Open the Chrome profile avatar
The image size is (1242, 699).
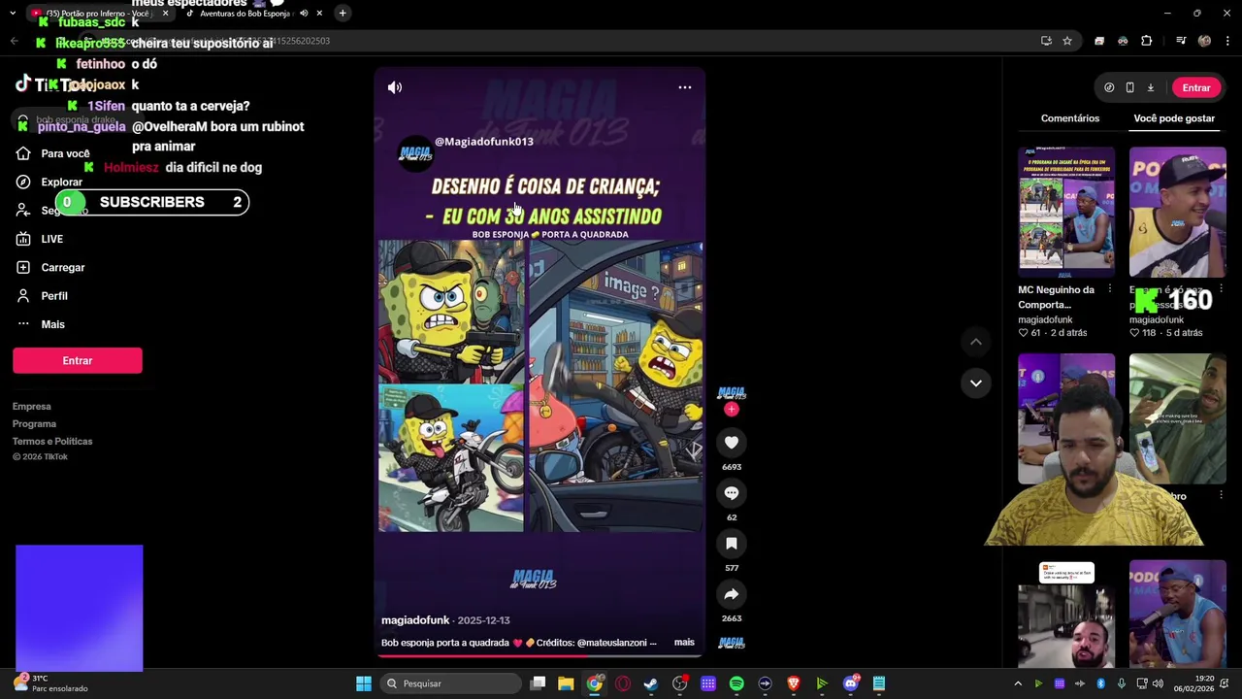pos(1204,41)
